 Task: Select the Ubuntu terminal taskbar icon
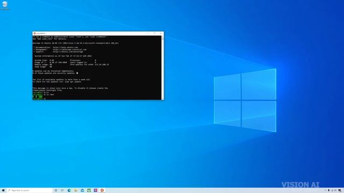click(102, 190)
